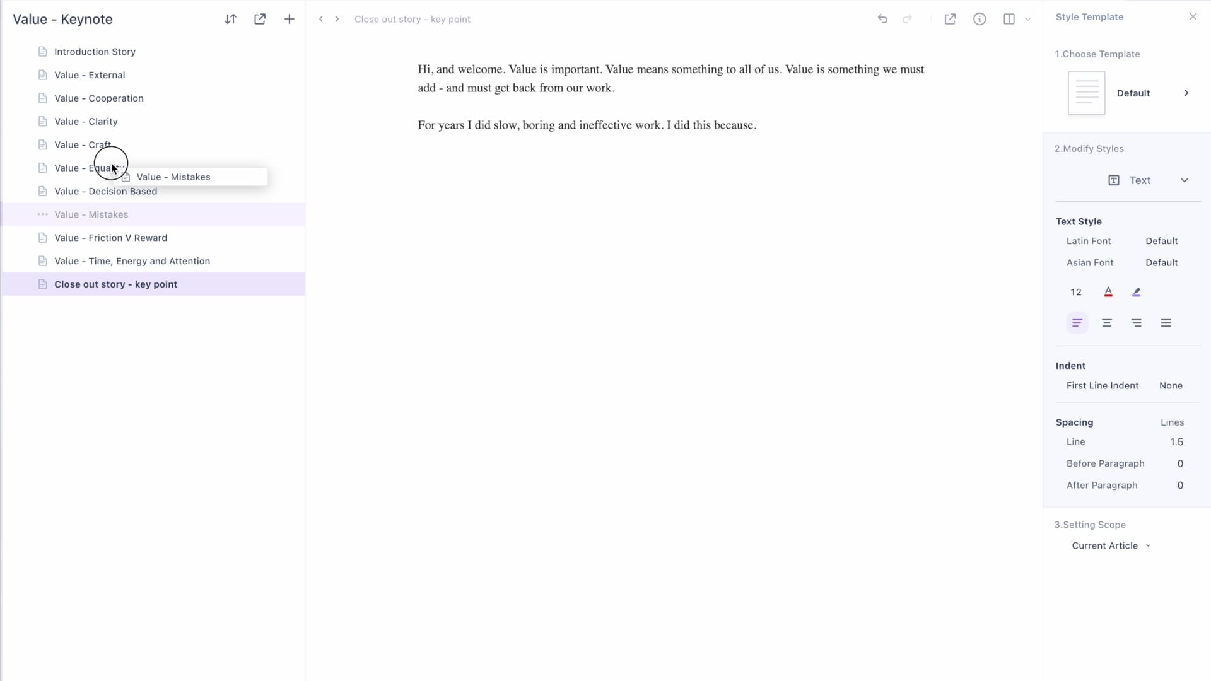Click the text highlight pen icon
Image resolution: width=1211 pixels, height=681 pixels.
coord(1137,292)
